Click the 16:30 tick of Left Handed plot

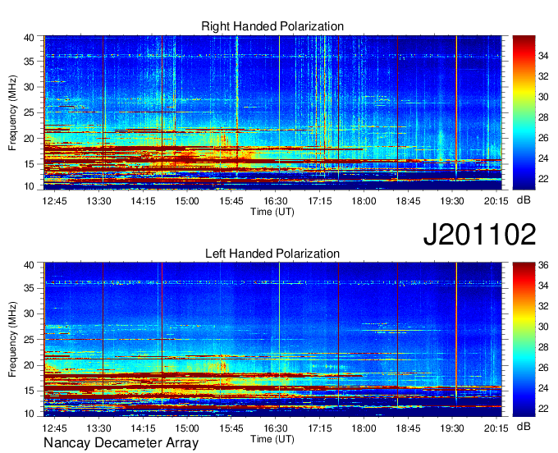[276, 428]
